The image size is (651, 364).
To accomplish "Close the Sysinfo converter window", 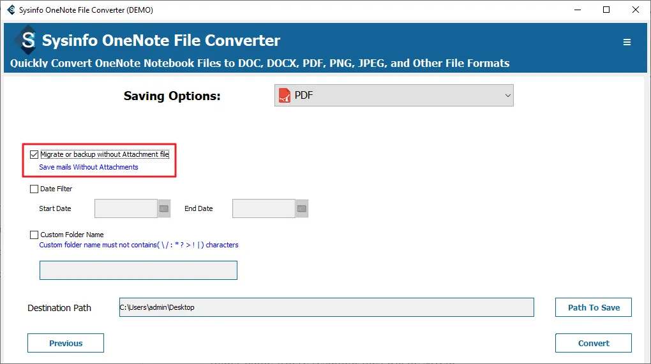I will click(636, 10).
